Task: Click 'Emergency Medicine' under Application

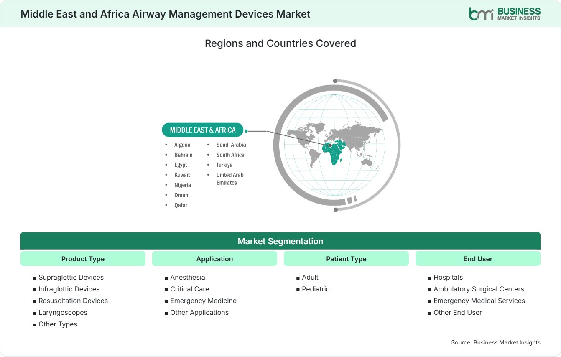Action: point(203,301)
